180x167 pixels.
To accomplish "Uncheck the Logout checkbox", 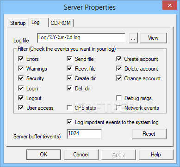I will click(x=21, y=98).
